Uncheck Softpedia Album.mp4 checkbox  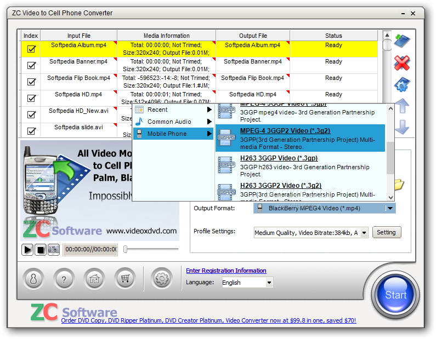pos(31,49)
